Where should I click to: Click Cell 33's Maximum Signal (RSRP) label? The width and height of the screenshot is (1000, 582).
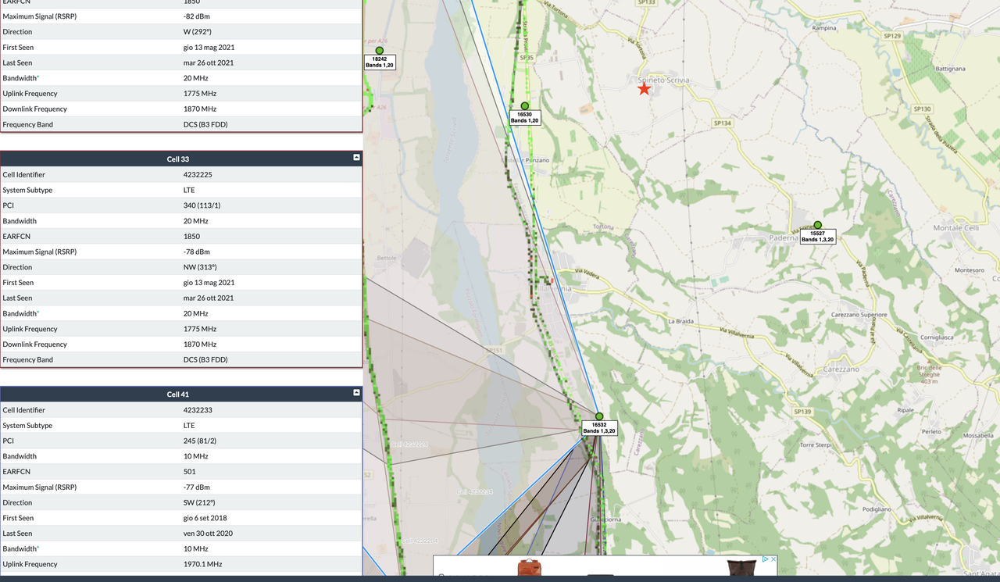40,252
